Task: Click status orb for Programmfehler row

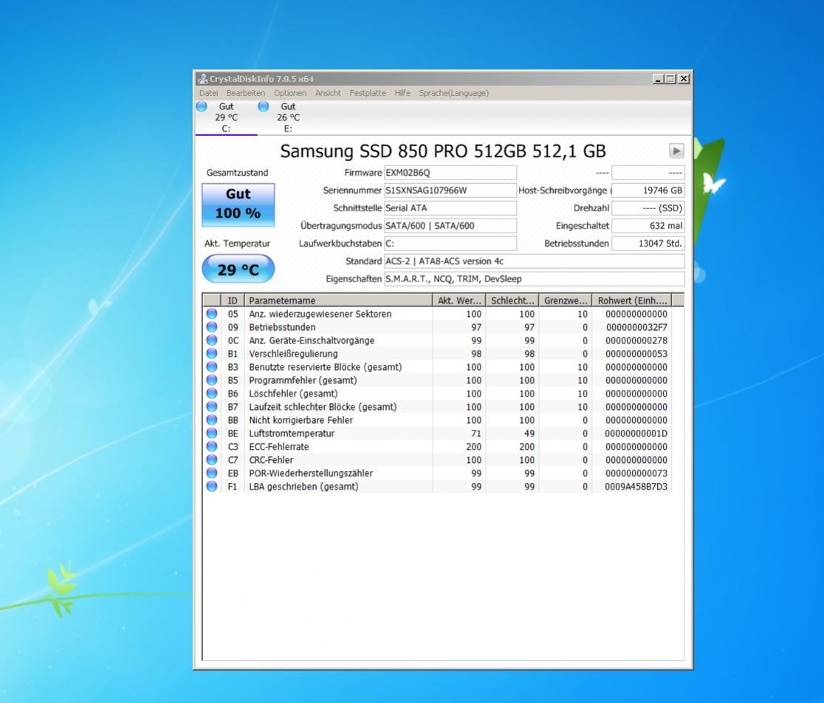Action: [x=212, y=380]
